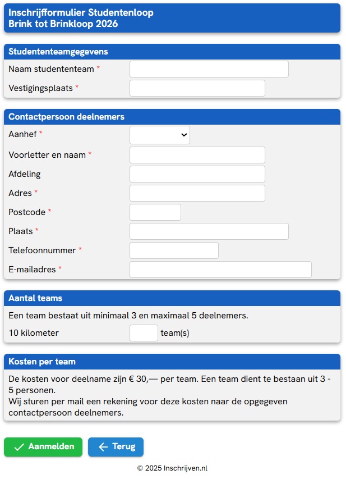Focus the E-mailadres field

coord(220,270)
